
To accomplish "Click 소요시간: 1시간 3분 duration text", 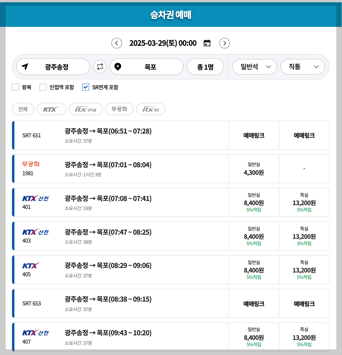I will coord(83,174).
